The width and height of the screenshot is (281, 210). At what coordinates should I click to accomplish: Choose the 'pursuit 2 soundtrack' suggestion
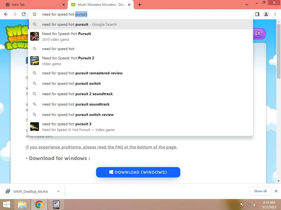pos(141,94)
